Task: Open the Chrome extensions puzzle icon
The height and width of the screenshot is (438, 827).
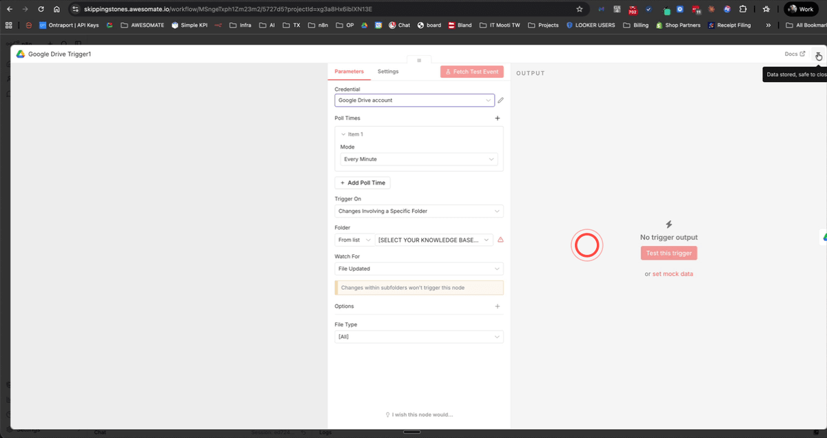Action: point(742,9)
